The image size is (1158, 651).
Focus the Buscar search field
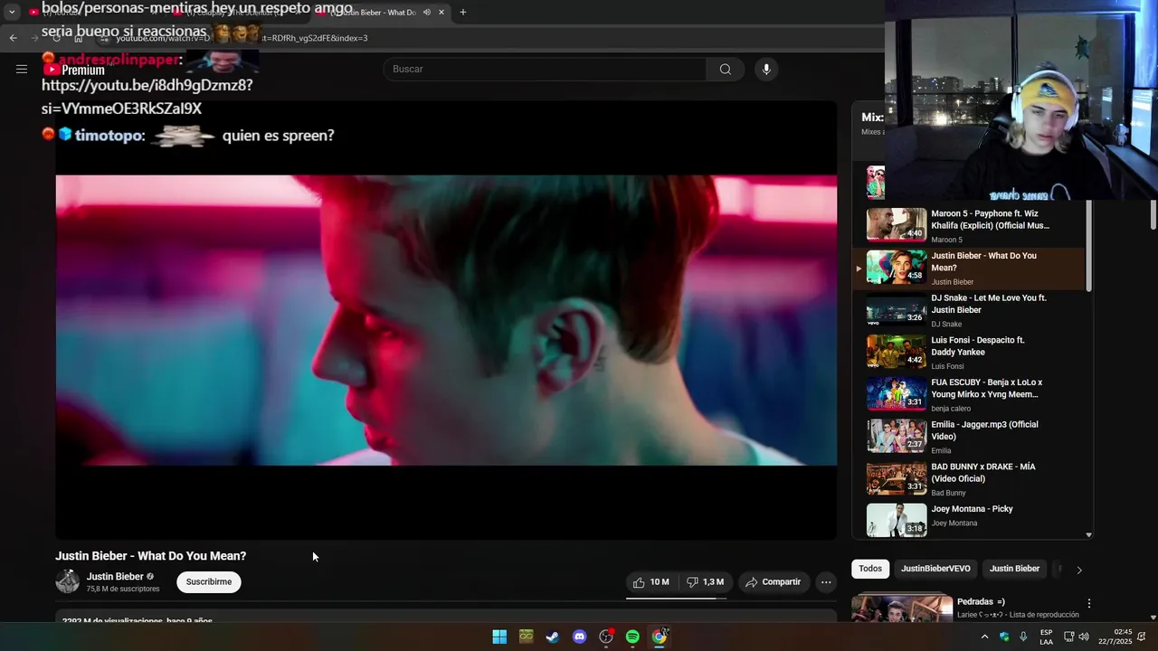click(x=546, y=70)
